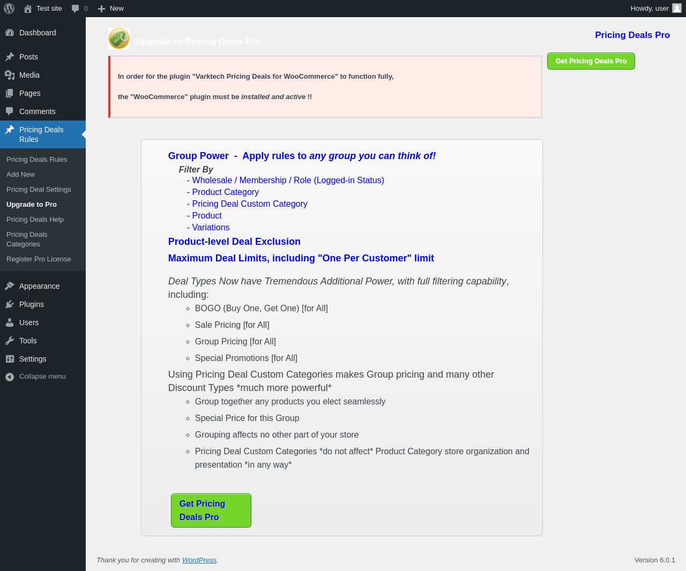This screenshot has height=571, width=686.
Task: Click the Media library icon
Action: point(10,75)
